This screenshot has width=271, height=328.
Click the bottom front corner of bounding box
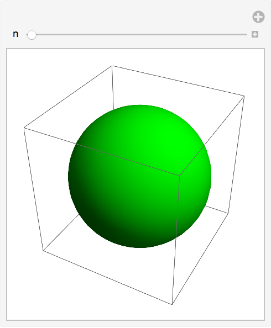(172, 304)
